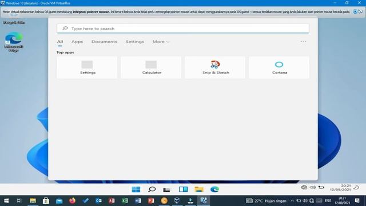The height and width of the screenshot is (206, 366).
Task: Open PowerPoint on host taskbar
Action: (x=151, y=201)
